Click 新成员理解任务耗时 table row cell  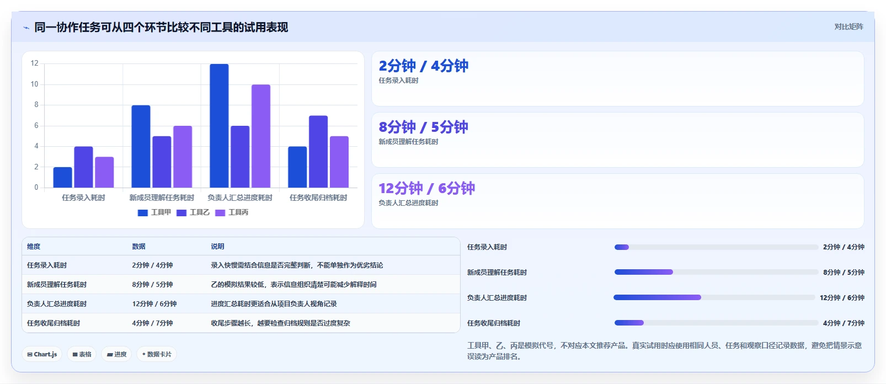(57, 285)
